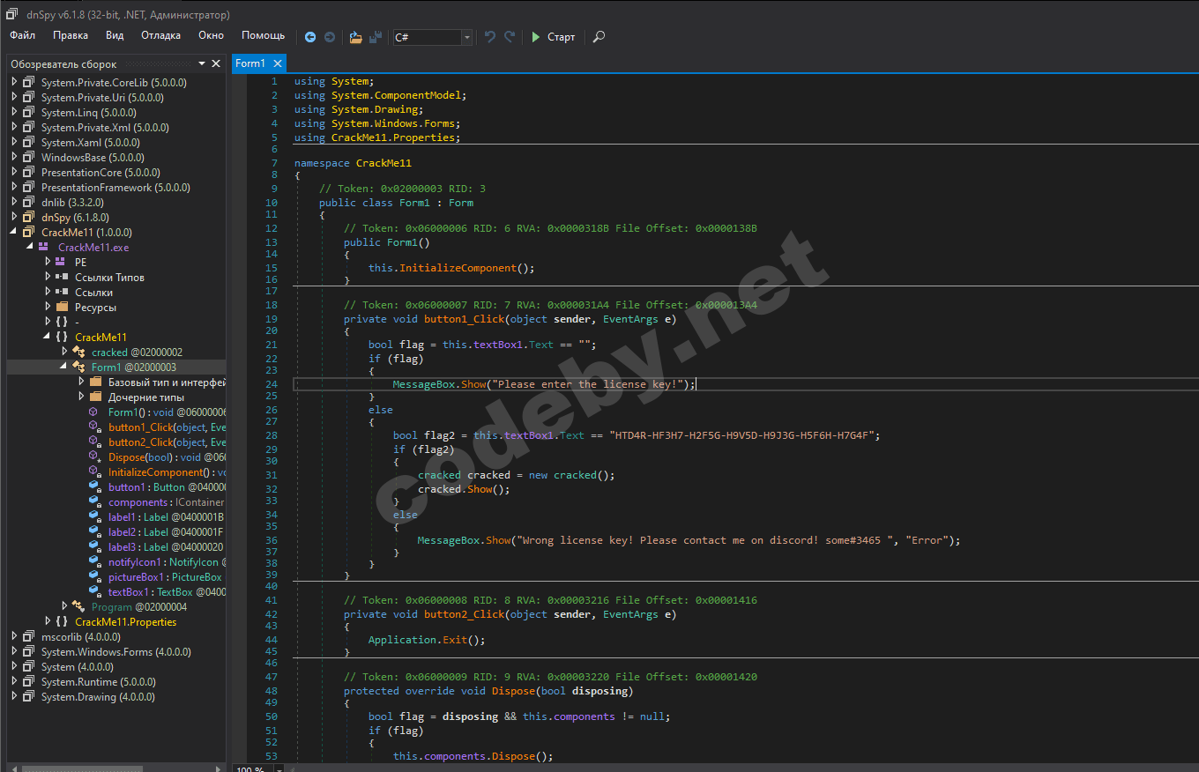Open the Search magnifier icon
The image size is (1199, 772).
pyautogui.click(x=599, y=37)
